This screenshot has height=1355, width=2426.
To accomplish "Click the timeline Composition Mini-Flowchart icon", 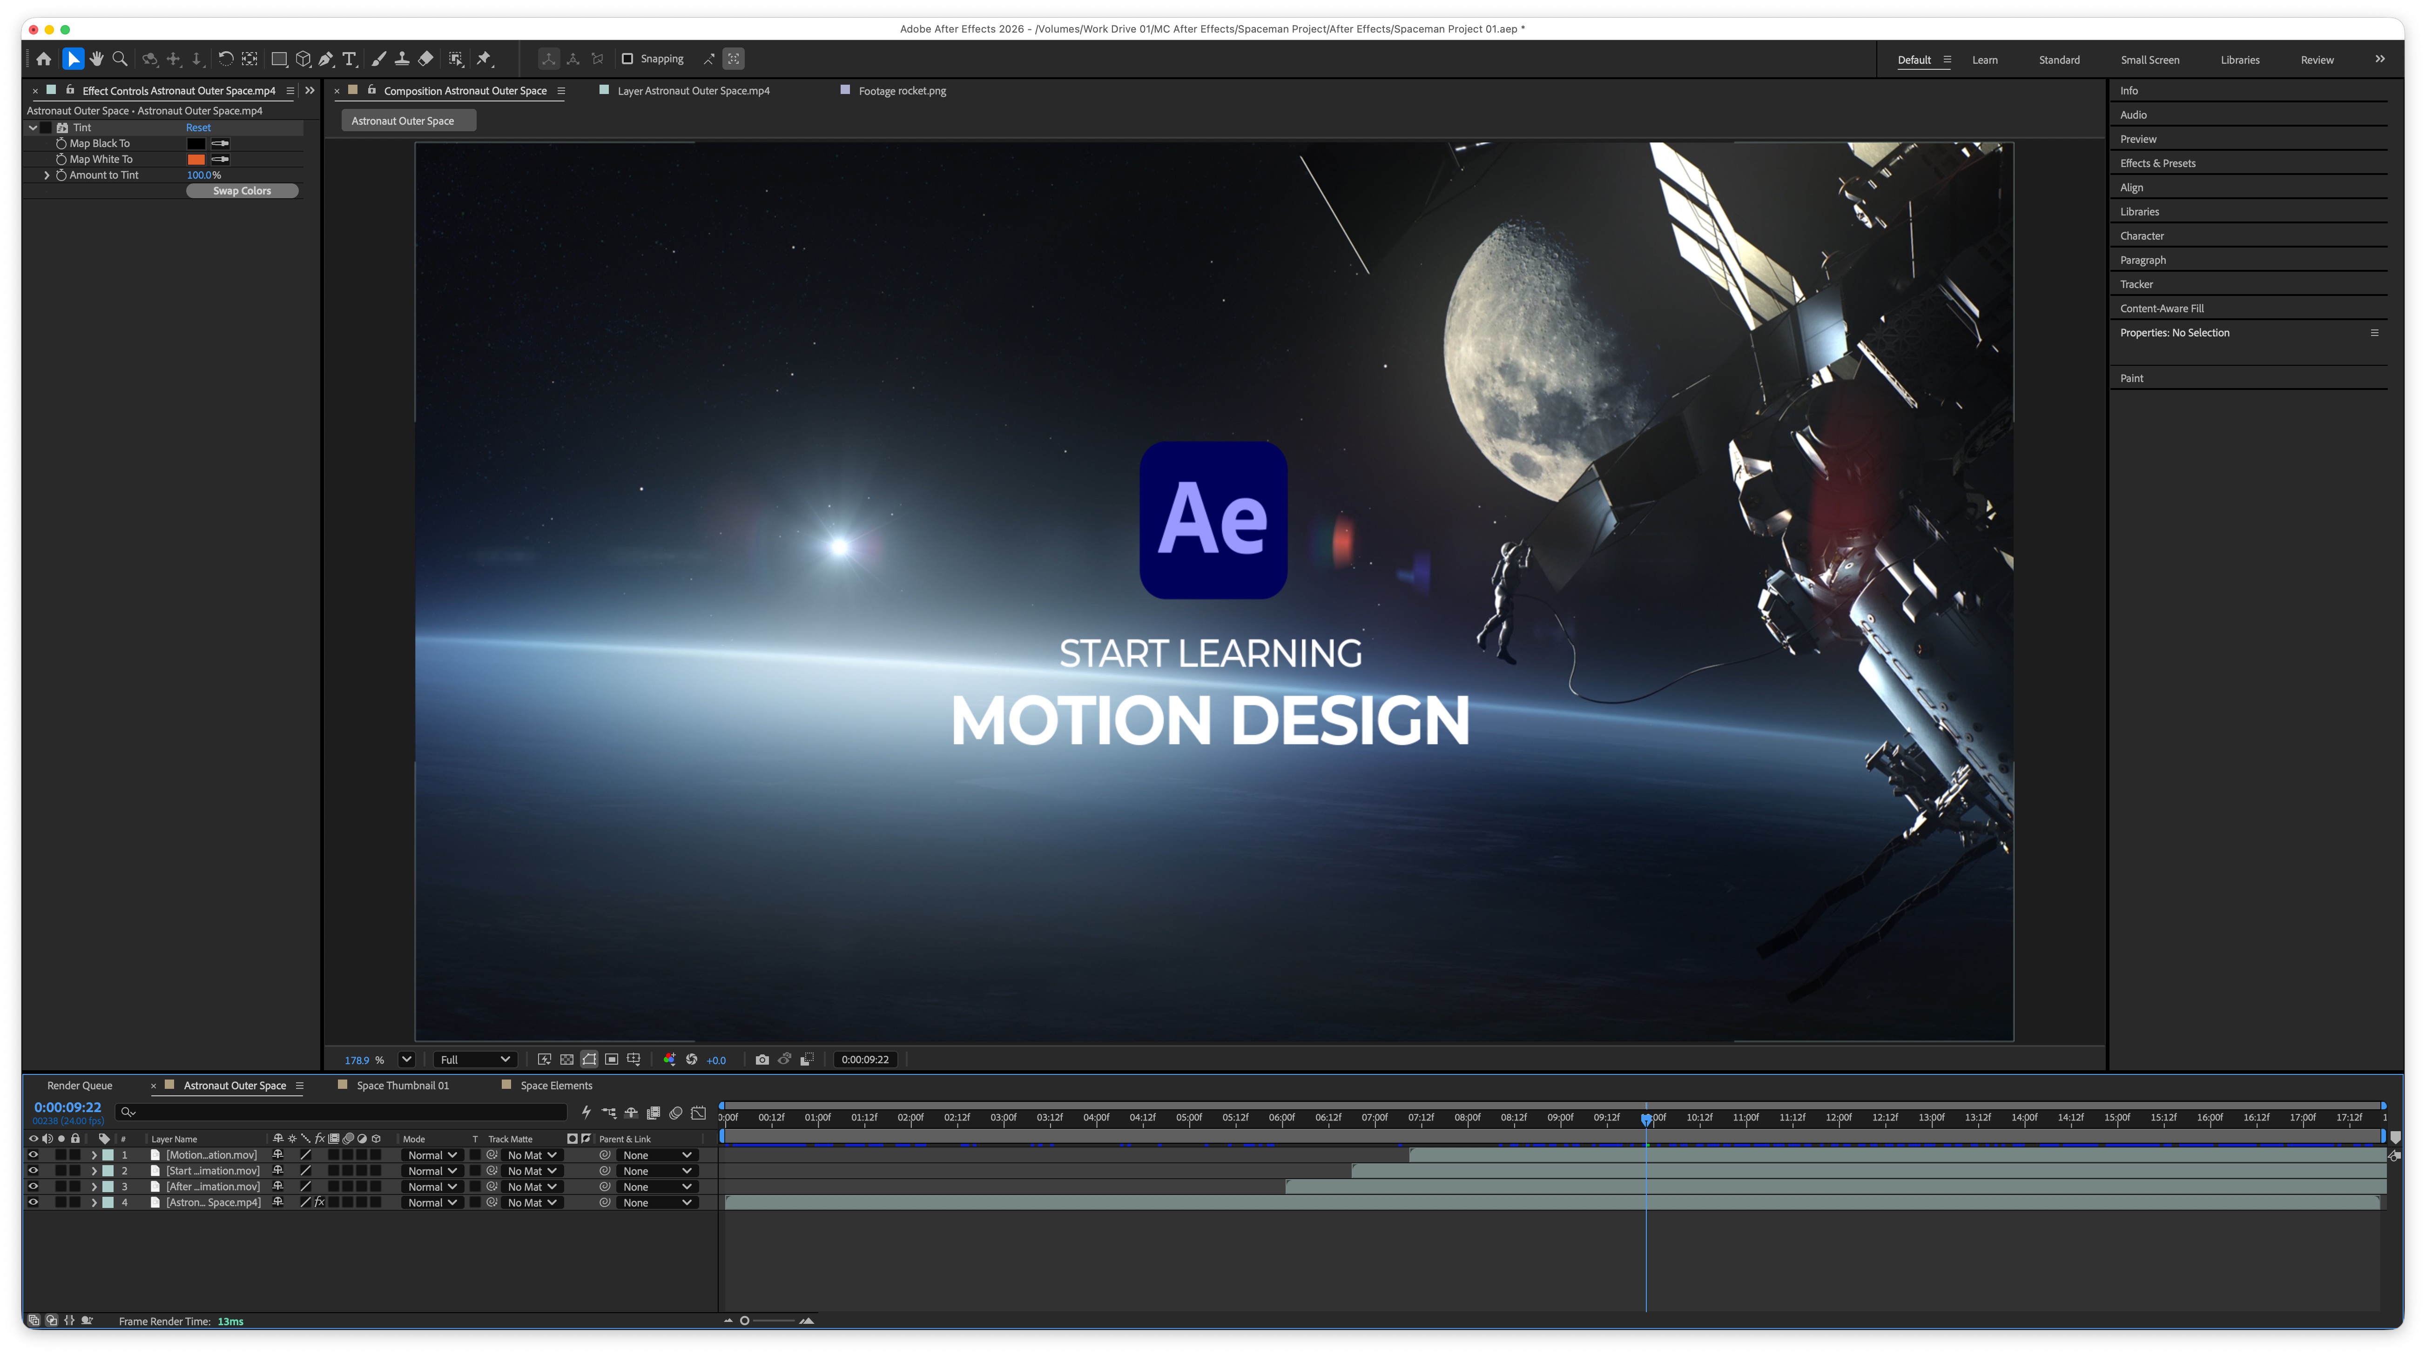I will click(609, 1113).
